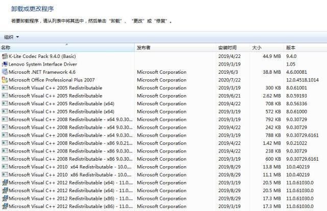Screen dimensions: 327x211
Task: Click the Microsoft .NET Framework 4.6 icon
Action: 5,72
